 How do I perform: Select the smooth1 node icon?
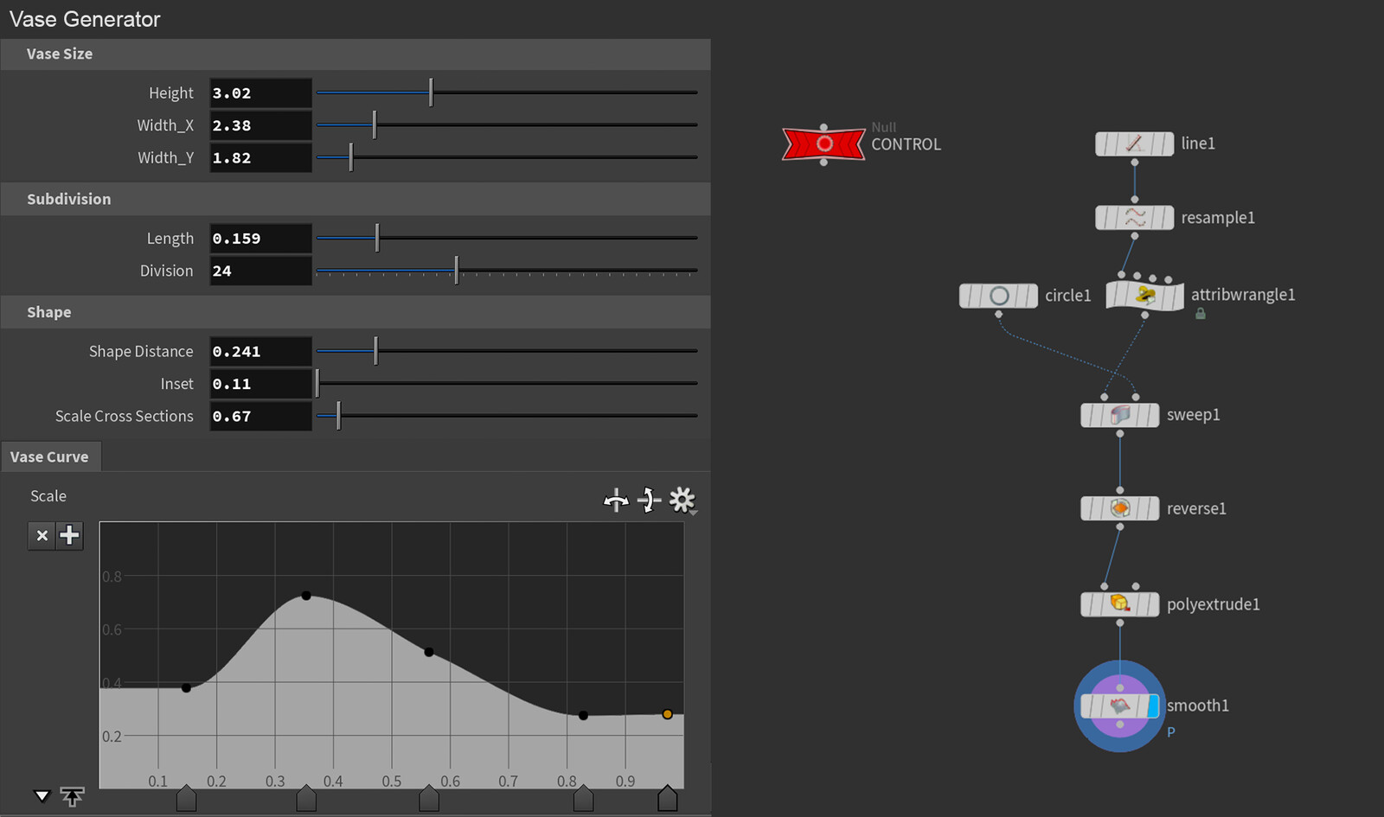[1120, 706]
